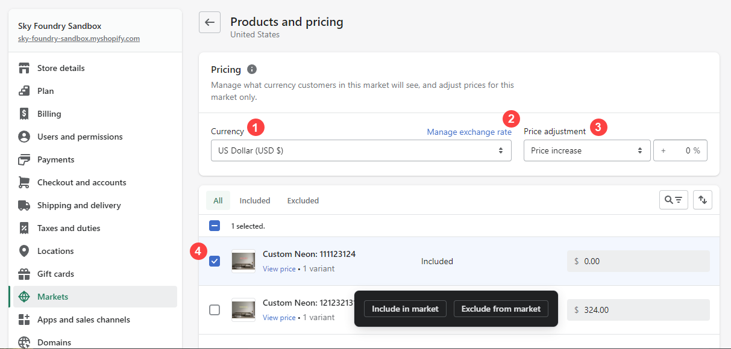Open search and filter products
The width and height of the screenshot is (731, 349).
coord(674,200)
